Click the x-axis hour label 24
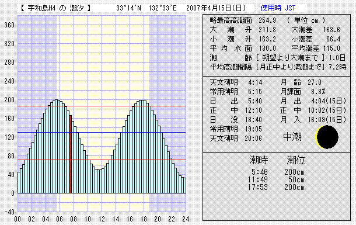 (186, 219)
